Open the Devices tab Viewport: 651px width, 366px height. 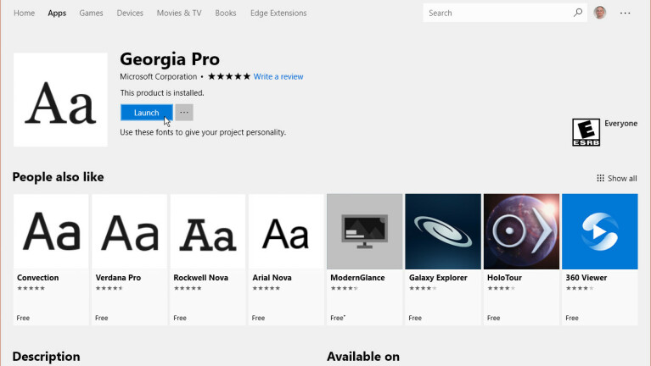tap(130, 13)
